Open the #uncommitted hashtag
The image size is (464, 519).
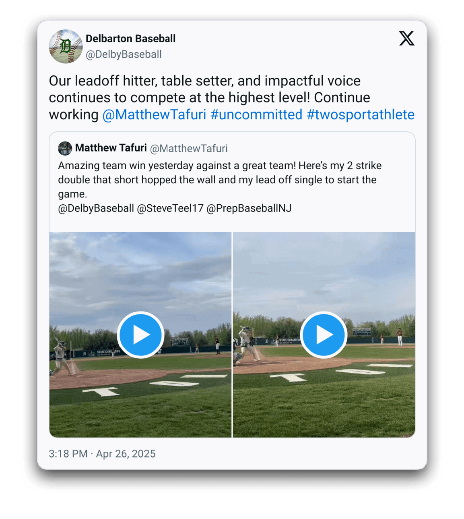point(256,115)
